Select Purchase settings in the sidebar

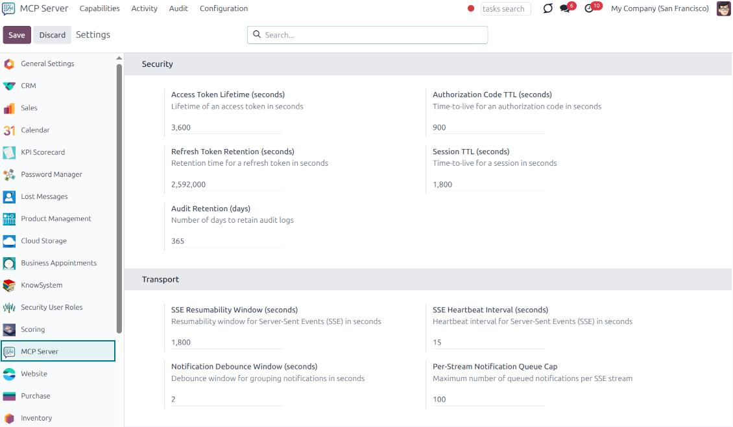click(35, 396)
